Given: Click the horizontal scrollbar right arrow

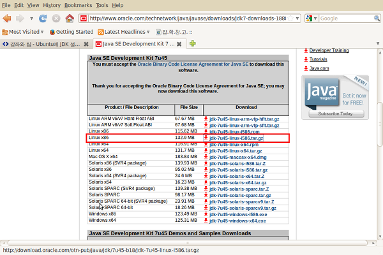Looking at the screenshot, I should coord(373,243).
